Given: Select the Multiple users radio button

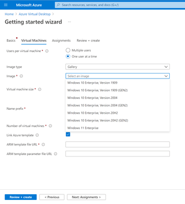Looking at the screenshot, I should (x=68, y=50).
